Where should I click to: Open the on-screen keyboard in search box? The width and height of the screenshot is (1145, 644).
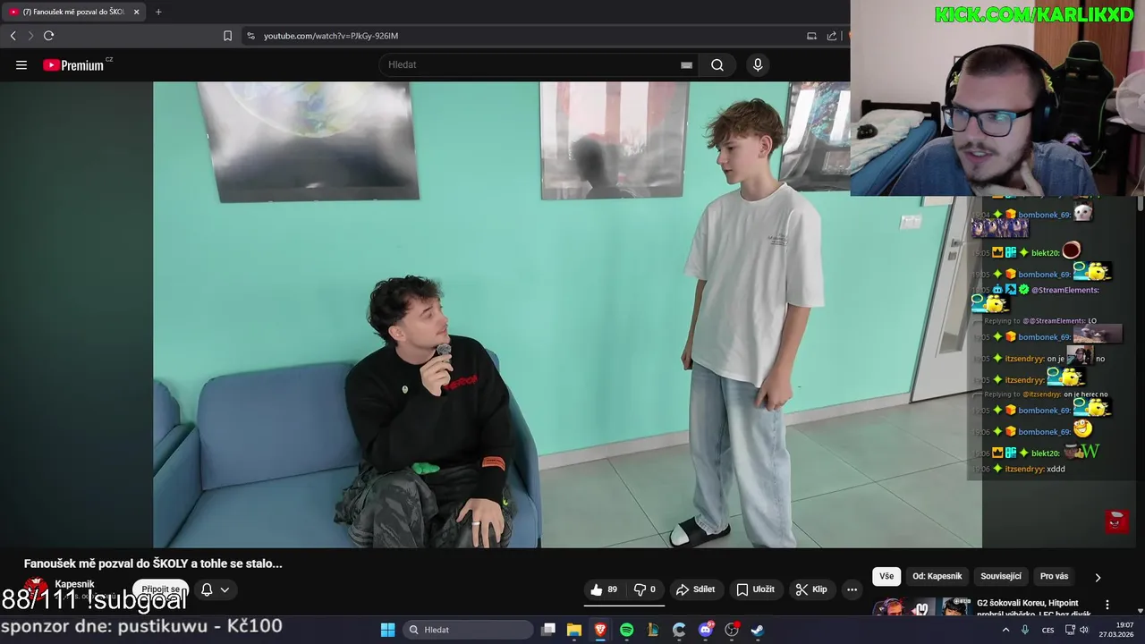[686, 64]
